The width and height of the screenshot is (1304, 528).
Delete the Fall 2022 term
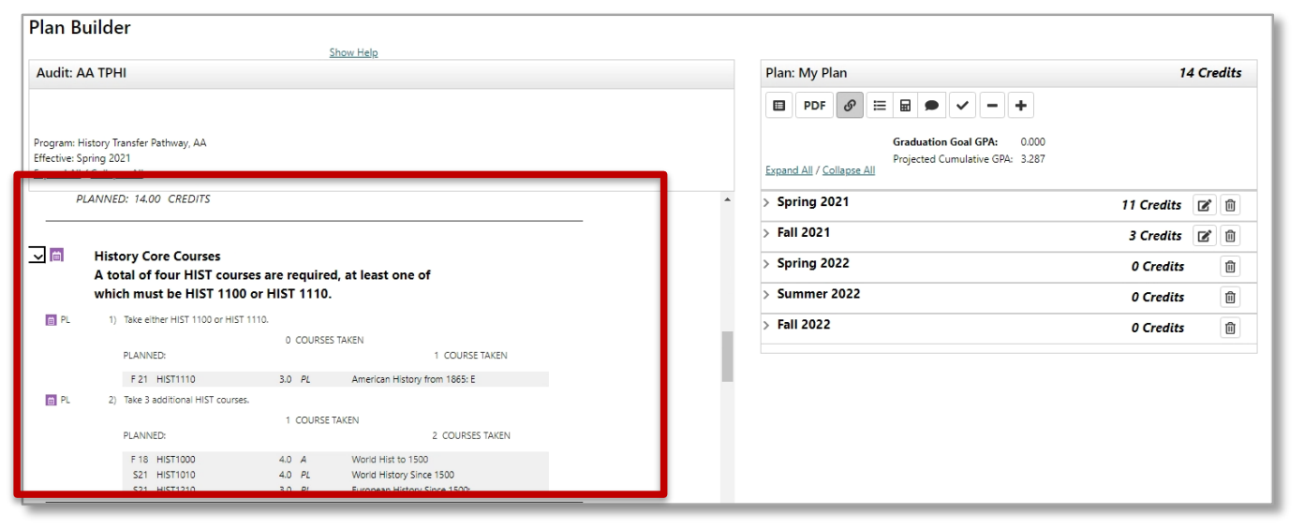[1230, 328]
